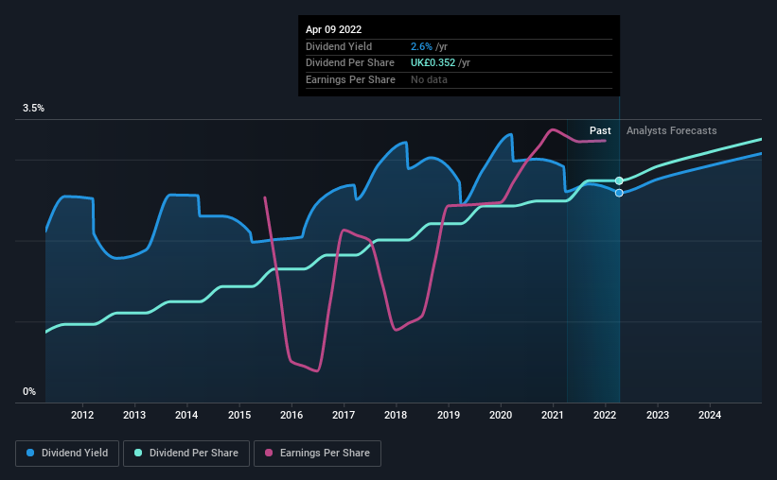
Task: Click the 2015 x-axis label
Action: click(239, 415)
